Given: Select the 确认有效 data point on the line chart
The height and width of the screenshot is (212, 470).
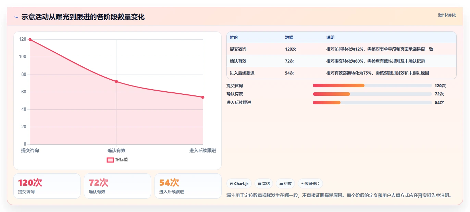Looking at the screenshot, I should [x=116, y=81].
